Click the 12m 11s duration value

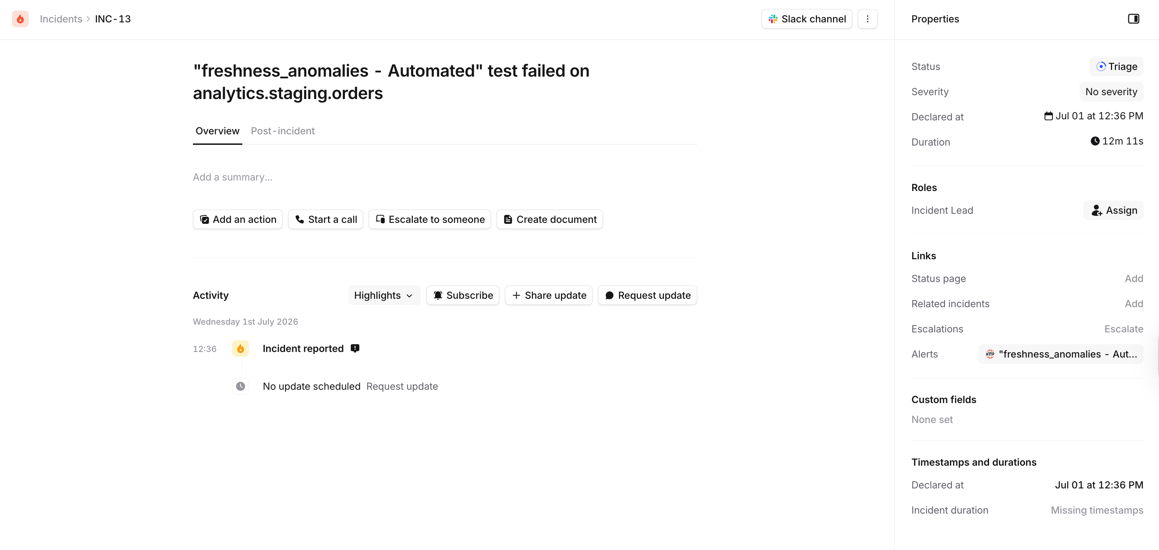coord(1122,141)
